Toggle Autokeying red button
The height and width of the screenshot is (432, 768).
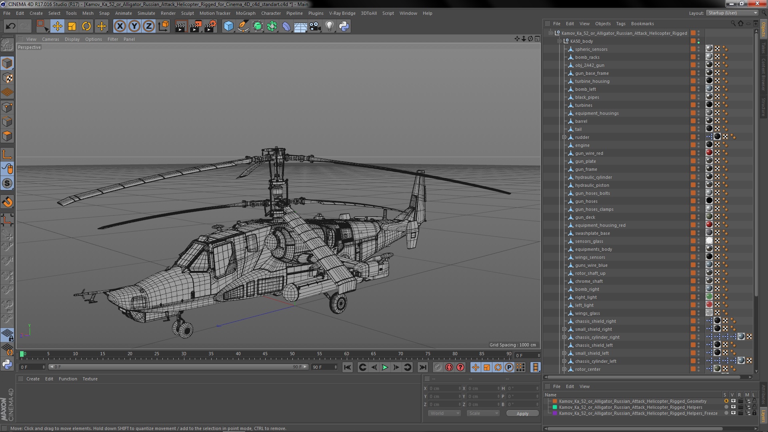click(449, 367)
